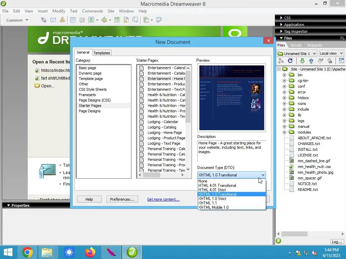Click the Templates insert icon
This screenshot has height=259, width=346.
coord(146,20)
